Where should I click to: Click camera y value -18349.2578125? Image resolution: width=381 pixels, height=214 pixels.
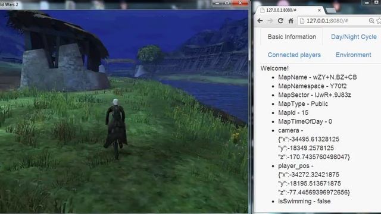tap(306, 148)
